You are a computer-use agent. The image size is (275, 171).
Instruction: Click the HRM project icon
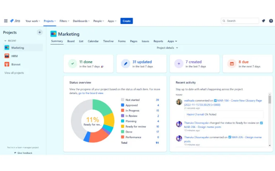[7, 56]
